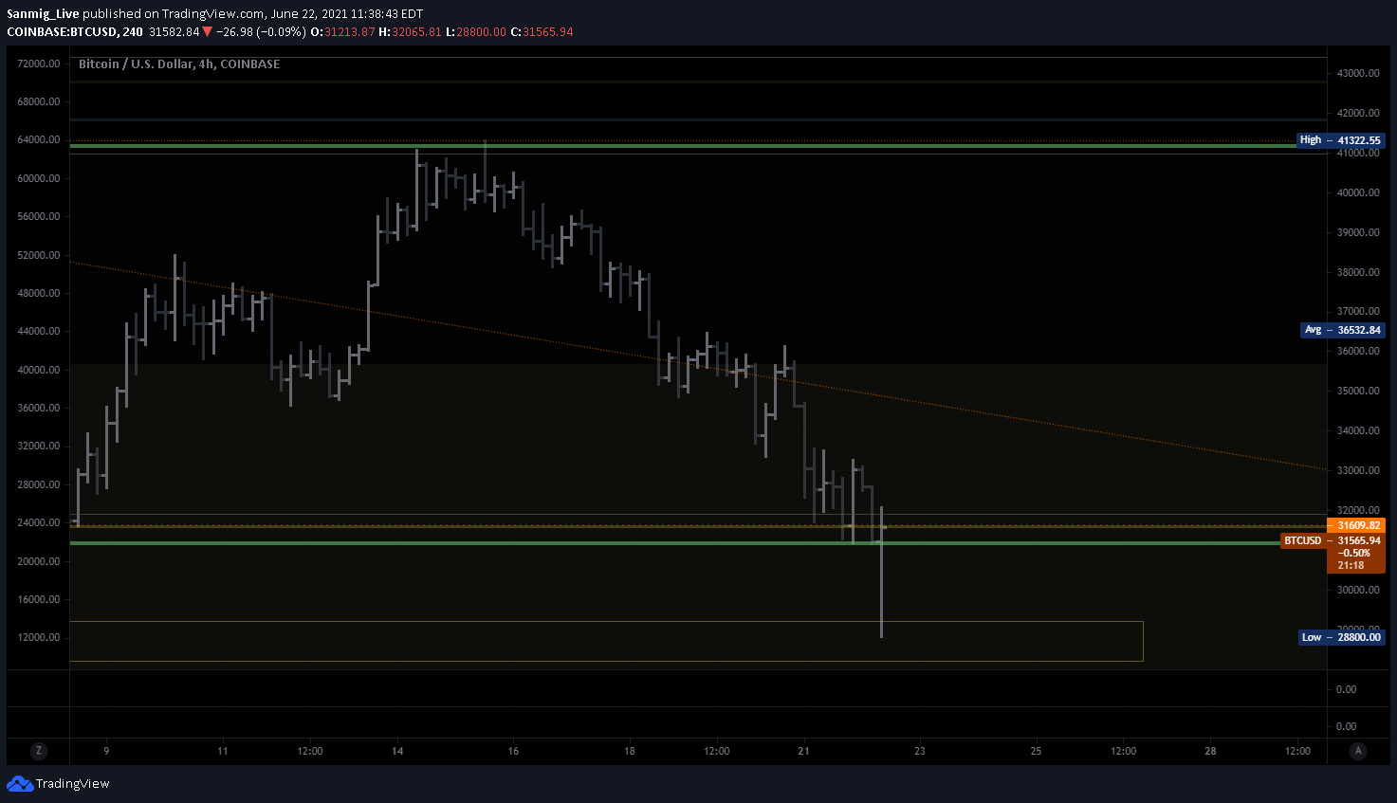Click the 64000.00 left axis label
This screenshot has height=803, width=1397.
pyautogui.click(x=39, y=140)
